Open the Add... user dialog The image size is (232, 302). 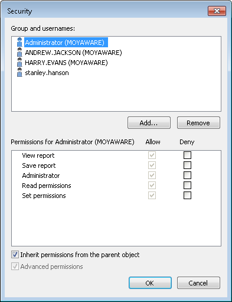click(149, 123)
